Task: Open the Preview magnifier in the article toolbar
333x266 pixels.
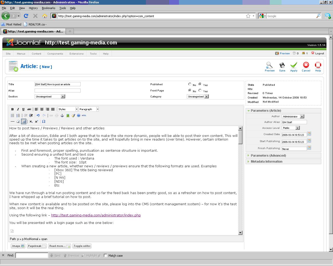Action: click(270, 67)
